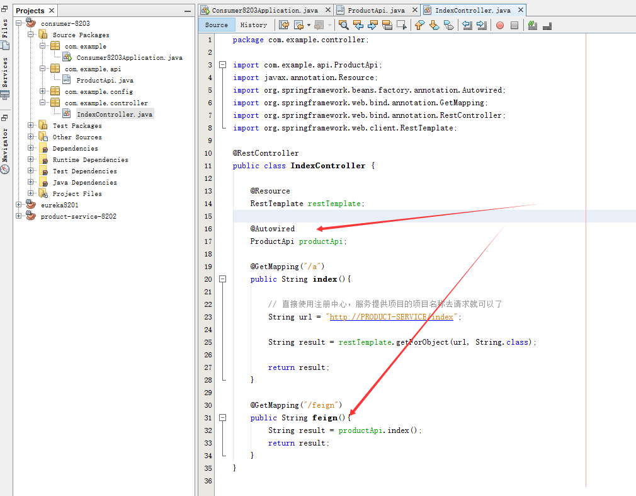Expand the eureka8201 project node
The width and height of the screenshot is (636, 496).
tap(19, 205)
